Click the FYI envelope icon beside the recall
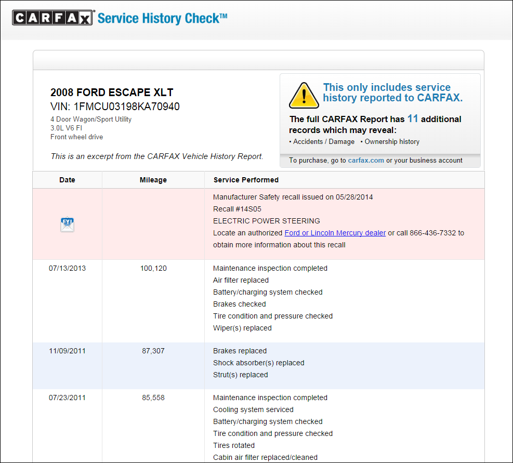Viewport: 513px width, 463px height. [x=67, y=224]
